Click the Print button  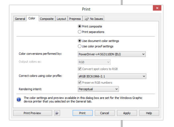click(82, 113)
